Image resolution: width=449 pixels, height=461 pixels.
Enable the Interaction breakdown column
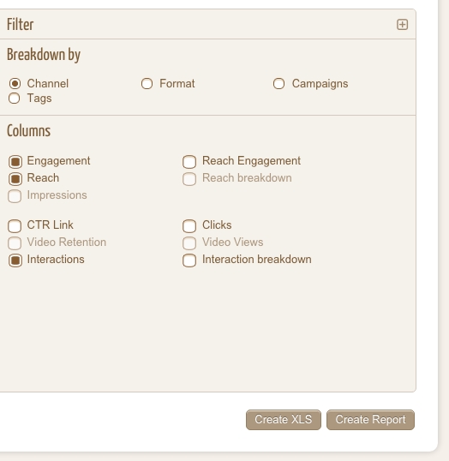189,260
